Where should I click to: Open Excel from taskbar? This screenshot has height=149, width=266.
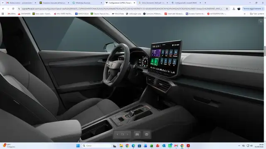point(151,146)
